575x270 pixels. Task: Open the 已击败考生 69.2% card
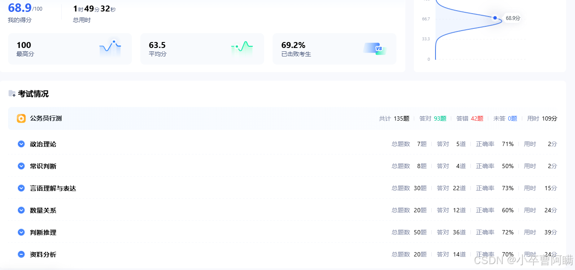coord(334,49)
